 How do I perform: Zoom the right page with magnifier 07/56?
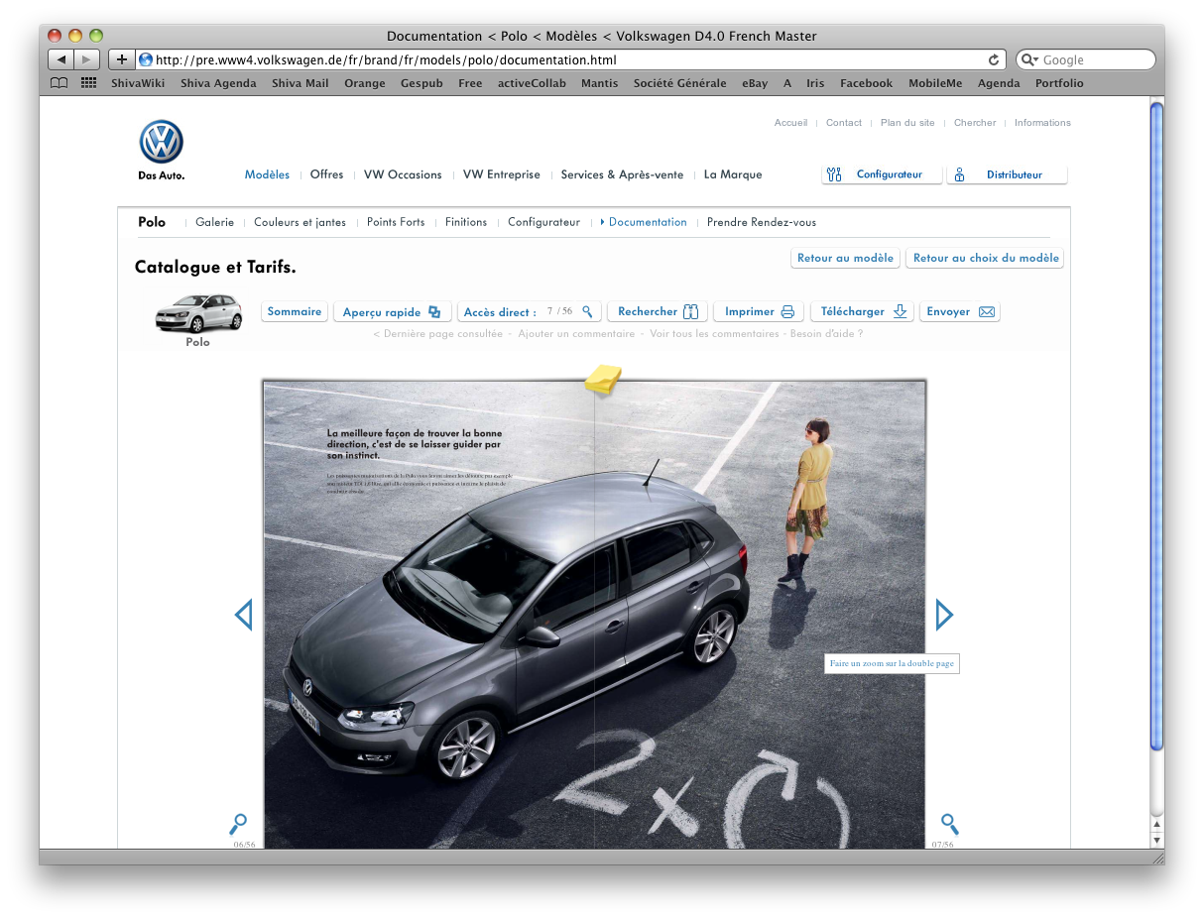coord(950,824)
